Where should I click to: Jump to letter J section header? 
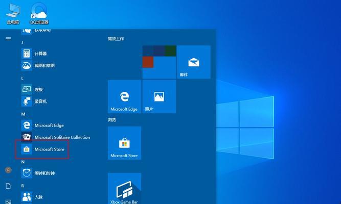pyautogui.click(x=22, y=42)
